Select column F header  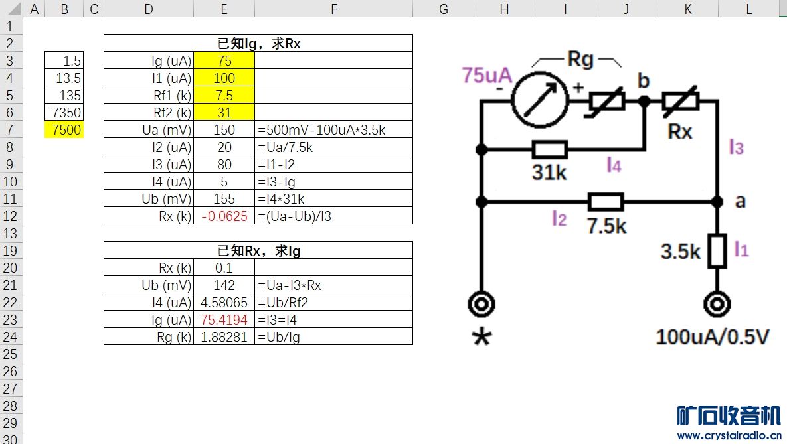coord(334,9)
